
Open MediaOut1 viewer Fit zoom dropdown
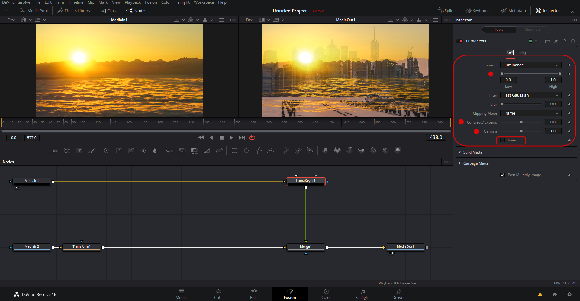[250, 20]
